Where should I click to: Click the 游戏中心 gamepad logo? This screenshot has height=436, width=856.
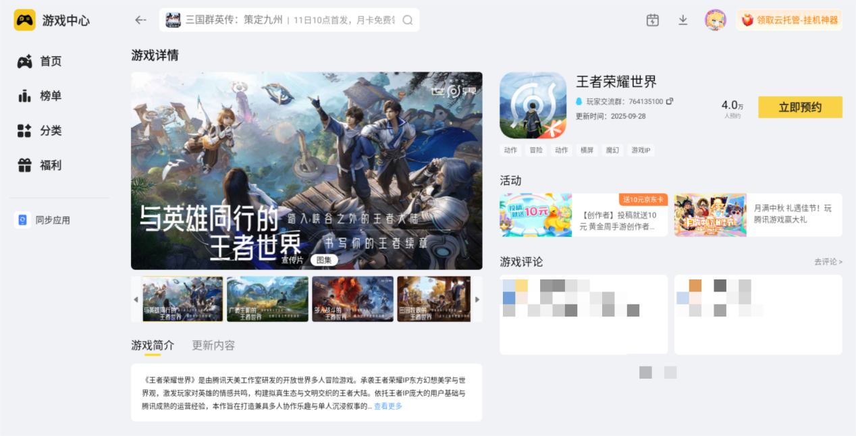tap(26, 20)
